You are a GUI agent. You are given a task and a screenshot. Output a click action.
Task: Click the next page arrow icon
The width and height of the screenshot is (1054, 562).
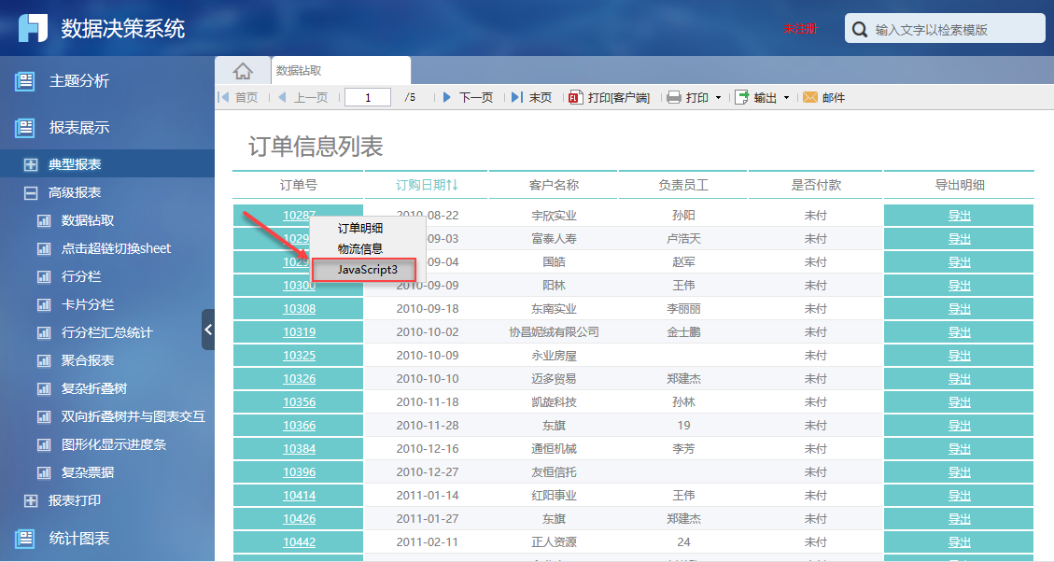(447, 97)
